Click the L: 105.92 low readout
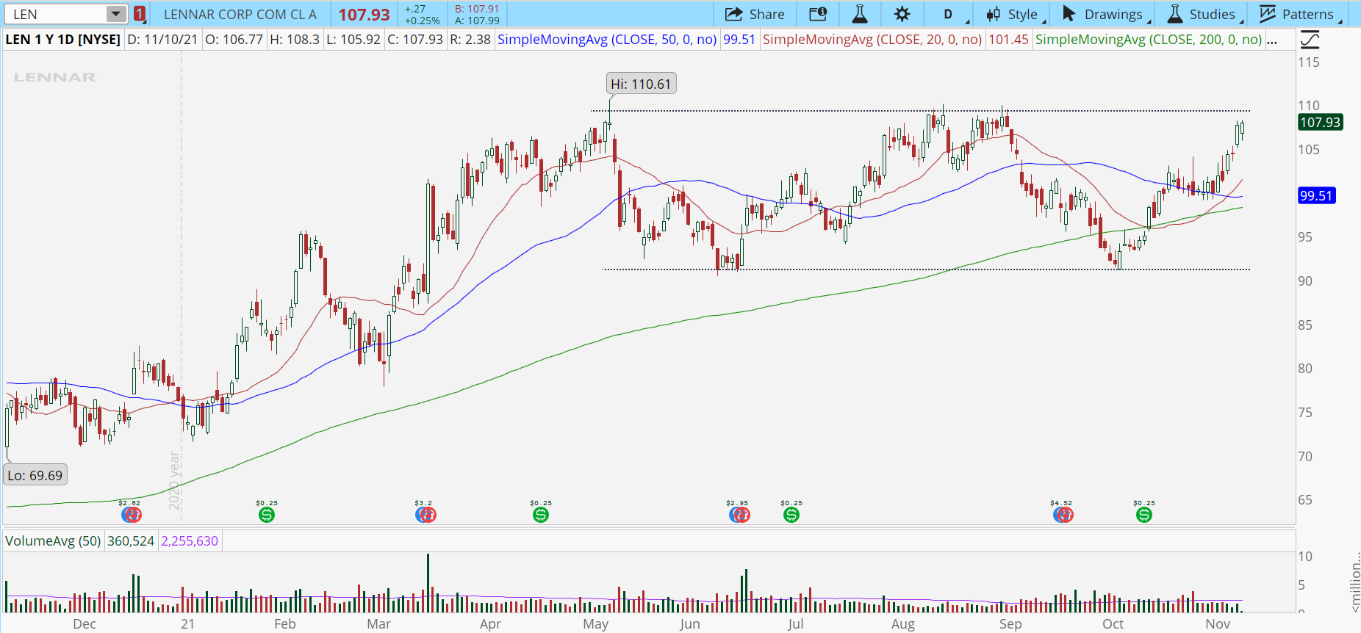The width and height of the screenshot is (1361, 633). 353,40
